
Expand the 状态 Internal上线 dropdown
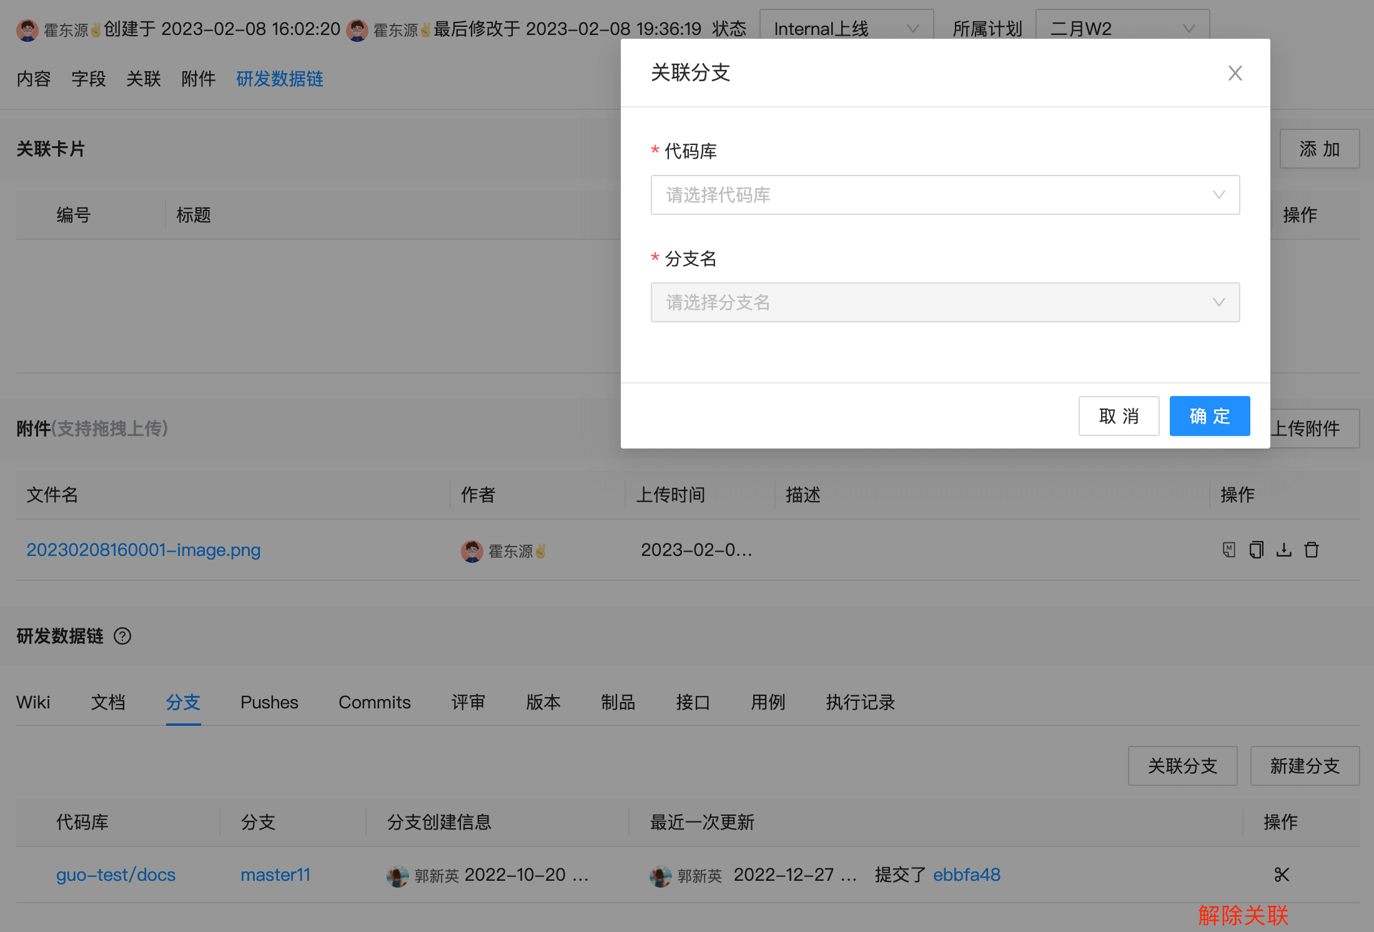846,27
